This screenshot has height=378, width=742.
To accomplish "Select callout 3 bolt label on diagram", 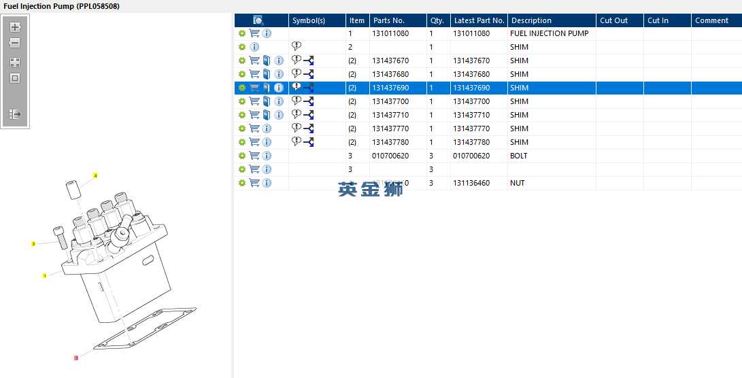I will click(33, 243).
